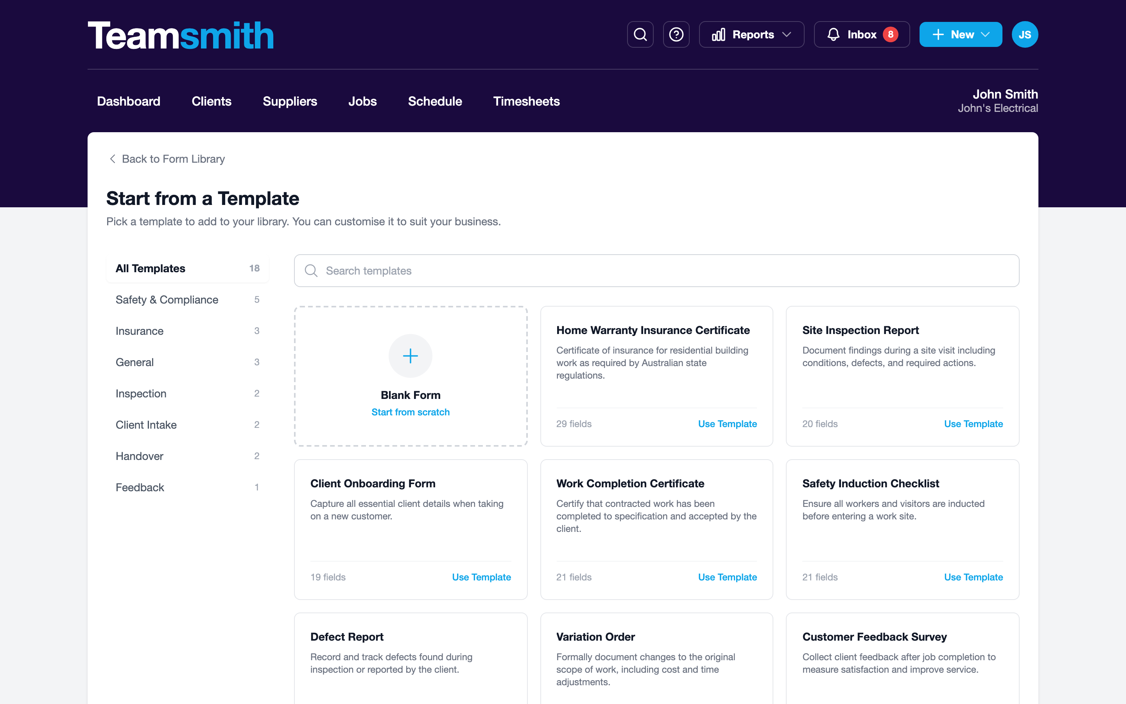Image resolution: width=1126 pixels, height=704 pixels.
Task: Click the Teamsmith logo
Action: [181, 35]
